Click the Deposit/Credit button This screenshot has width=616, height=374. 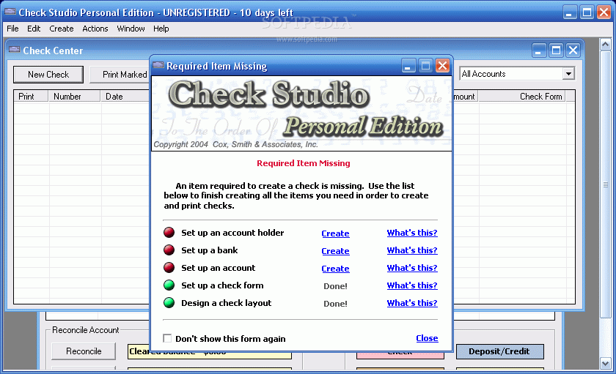[499, 351]
